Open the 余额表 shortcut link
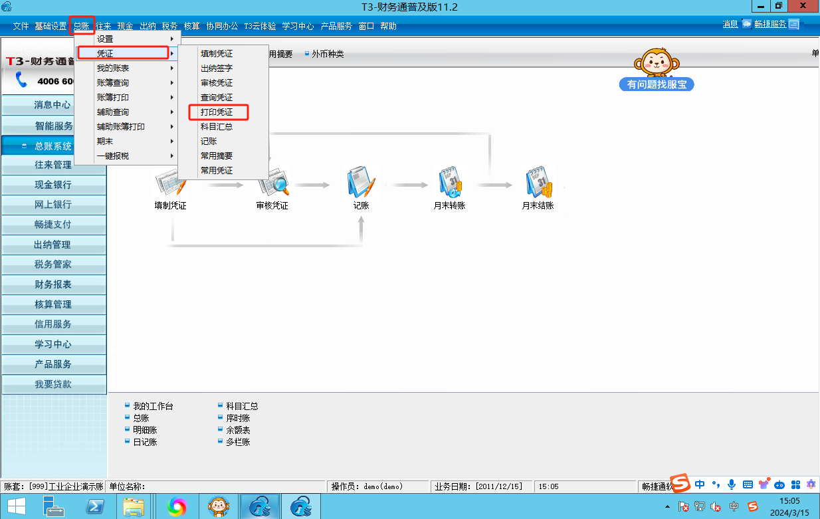This screenshot has height=519, width=820. 238,430
